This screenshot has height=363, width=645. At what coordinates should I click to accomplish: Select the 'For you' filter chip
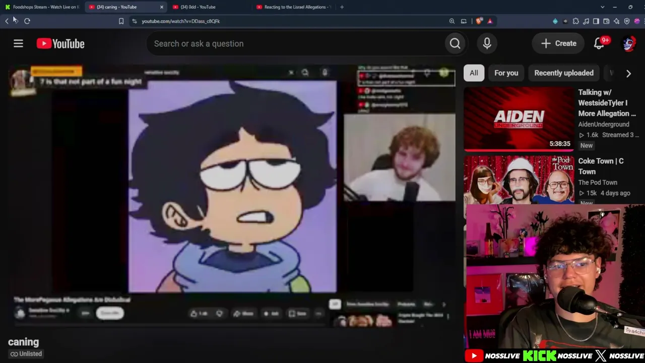click(506, 73)
